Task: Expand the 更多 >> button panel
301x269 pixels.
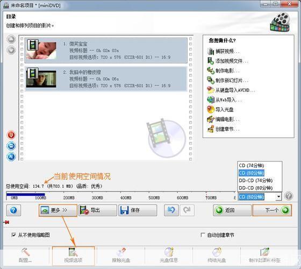Action: (x=58, y=210)
